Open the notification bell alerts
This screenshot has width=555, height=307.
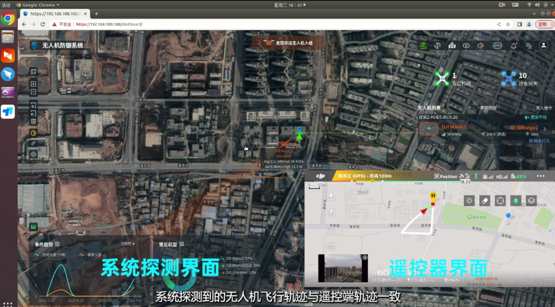[x=513, y=46]
